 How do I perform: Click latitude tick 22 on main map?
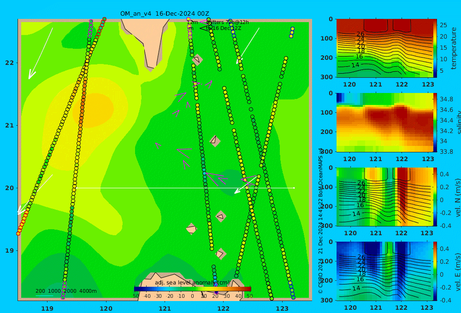click(9, 63)
